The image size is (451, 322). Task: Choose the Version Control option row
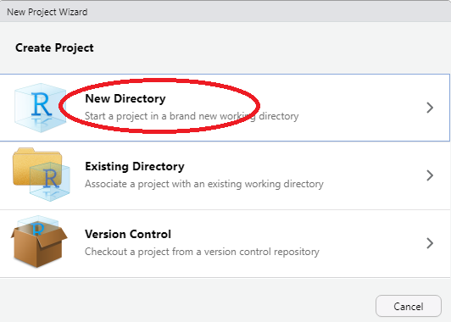point(225,243)
